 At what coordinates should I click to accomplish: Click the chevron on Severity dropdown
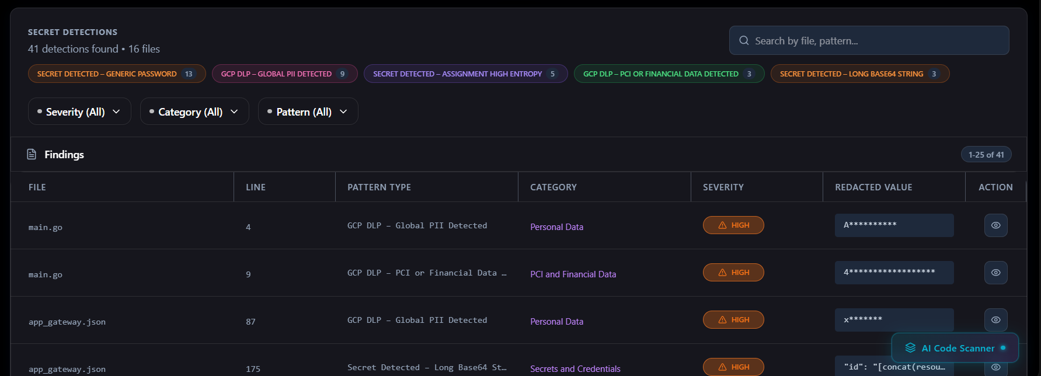coord(116,112)
